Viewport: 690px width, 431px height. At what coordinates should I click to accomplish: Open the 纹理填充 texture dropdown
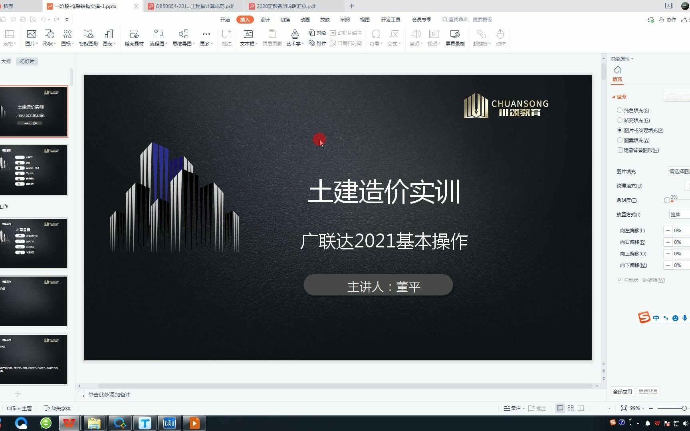(x=687, y=186)
